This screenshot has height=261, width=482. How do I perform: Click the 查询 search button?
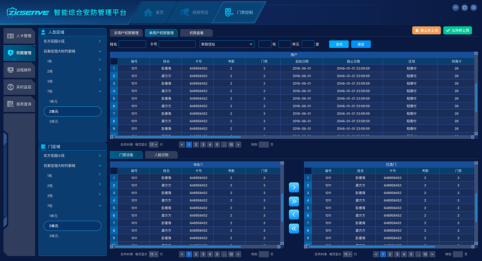(x=339, y=44)
